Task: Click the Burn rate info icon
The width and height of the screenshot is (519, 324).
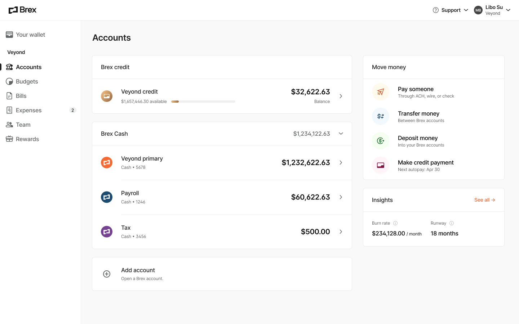Action: point(395,223)
